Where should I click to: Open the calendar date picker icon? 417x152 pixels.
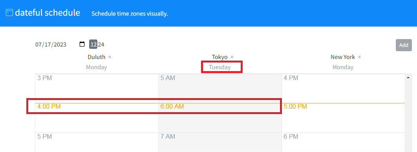(x=82, y=44)
